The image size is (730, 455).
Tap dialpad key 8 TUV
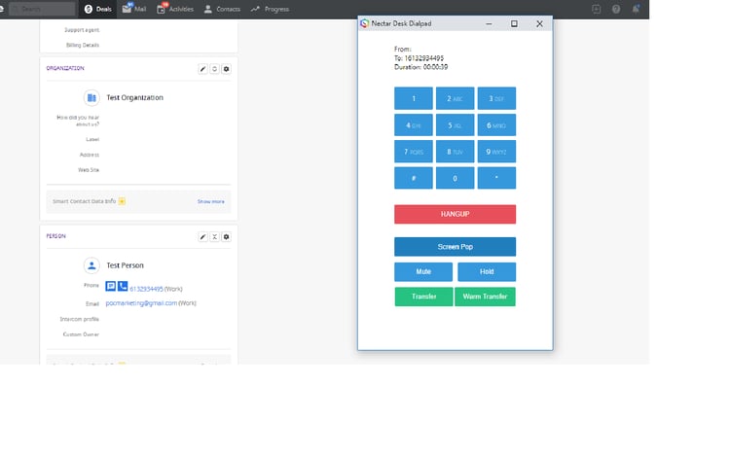point(455,152)
